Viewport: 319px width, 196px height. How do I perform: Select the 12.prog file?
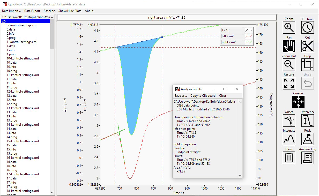pos(12,104)
